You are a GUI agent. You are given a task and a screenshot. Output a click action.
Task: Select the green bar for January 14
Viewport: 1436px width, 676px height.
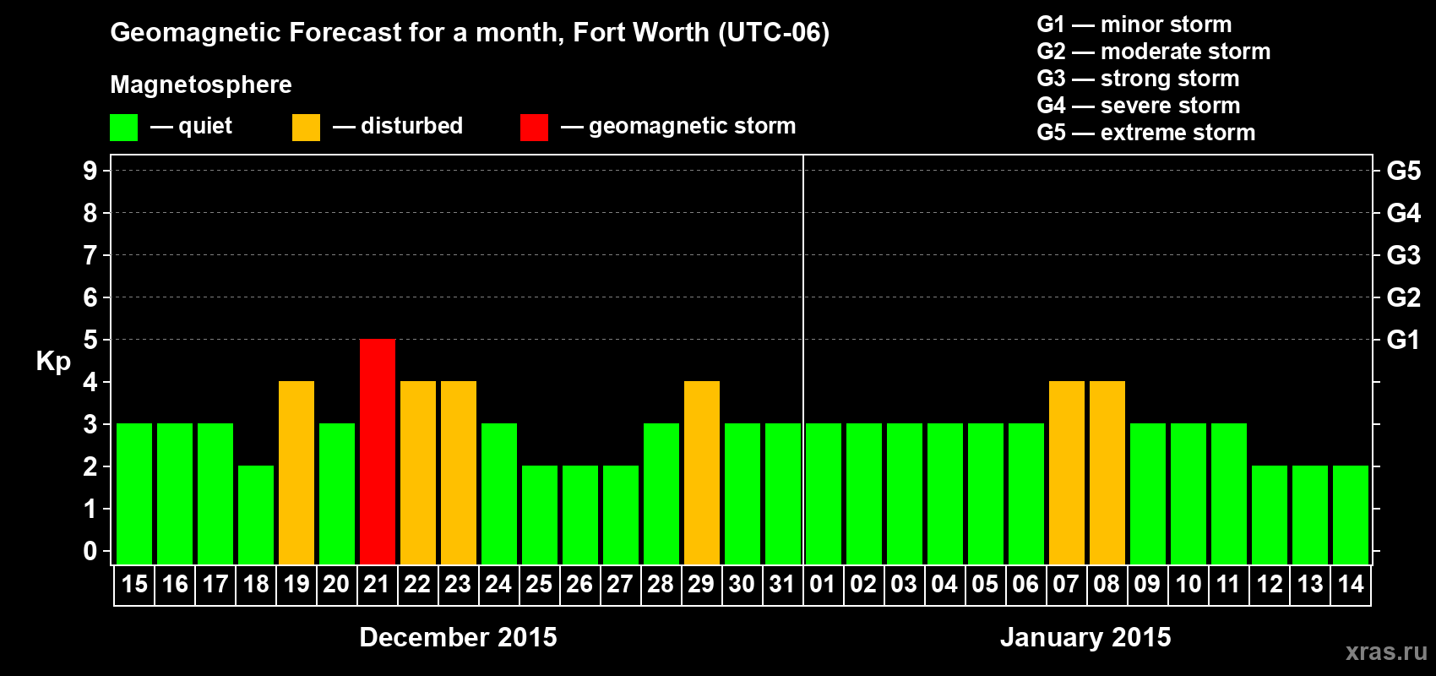pos(1351,515)
